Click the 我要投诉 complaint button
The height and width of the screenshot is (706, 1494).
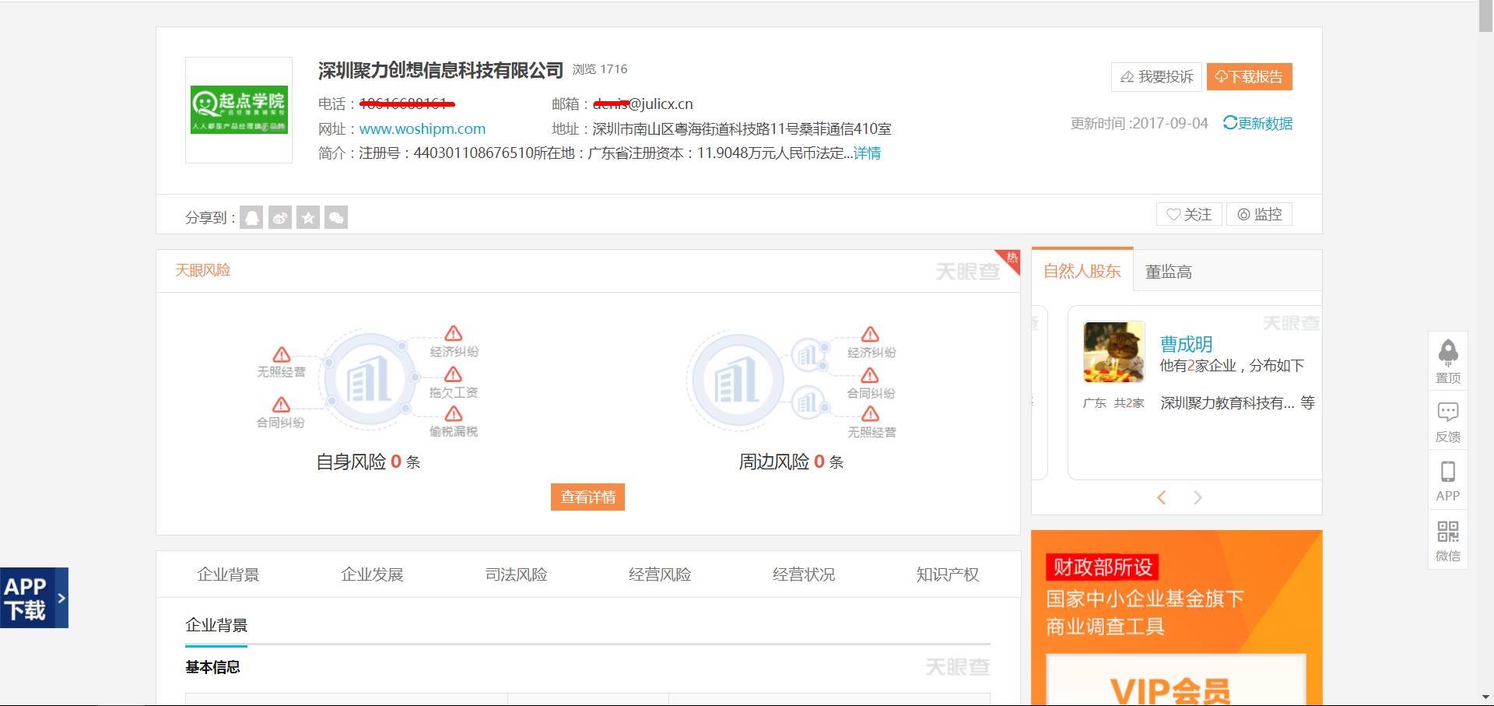pos(1156,76)
